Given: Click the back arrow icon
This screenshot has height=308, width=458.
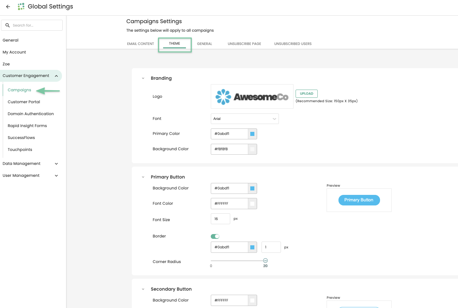Looking at the screenshot, I should pyautogui.click(x=8, y=6).
